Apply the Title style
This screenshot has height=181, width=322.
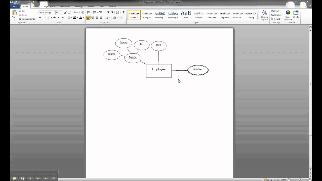point(186,15)
